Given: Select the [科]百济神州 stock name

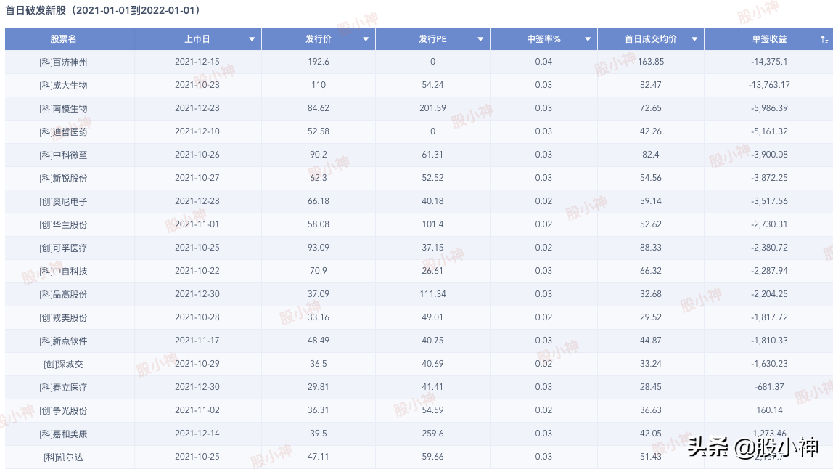Looking at the screenshot, I should (63, 62).
